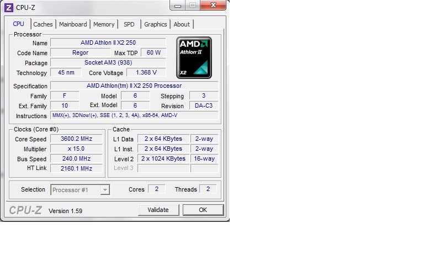Click the Threads value field
Image resolution: width=424 pixels, height=265 pixels.
click(208, 189)
